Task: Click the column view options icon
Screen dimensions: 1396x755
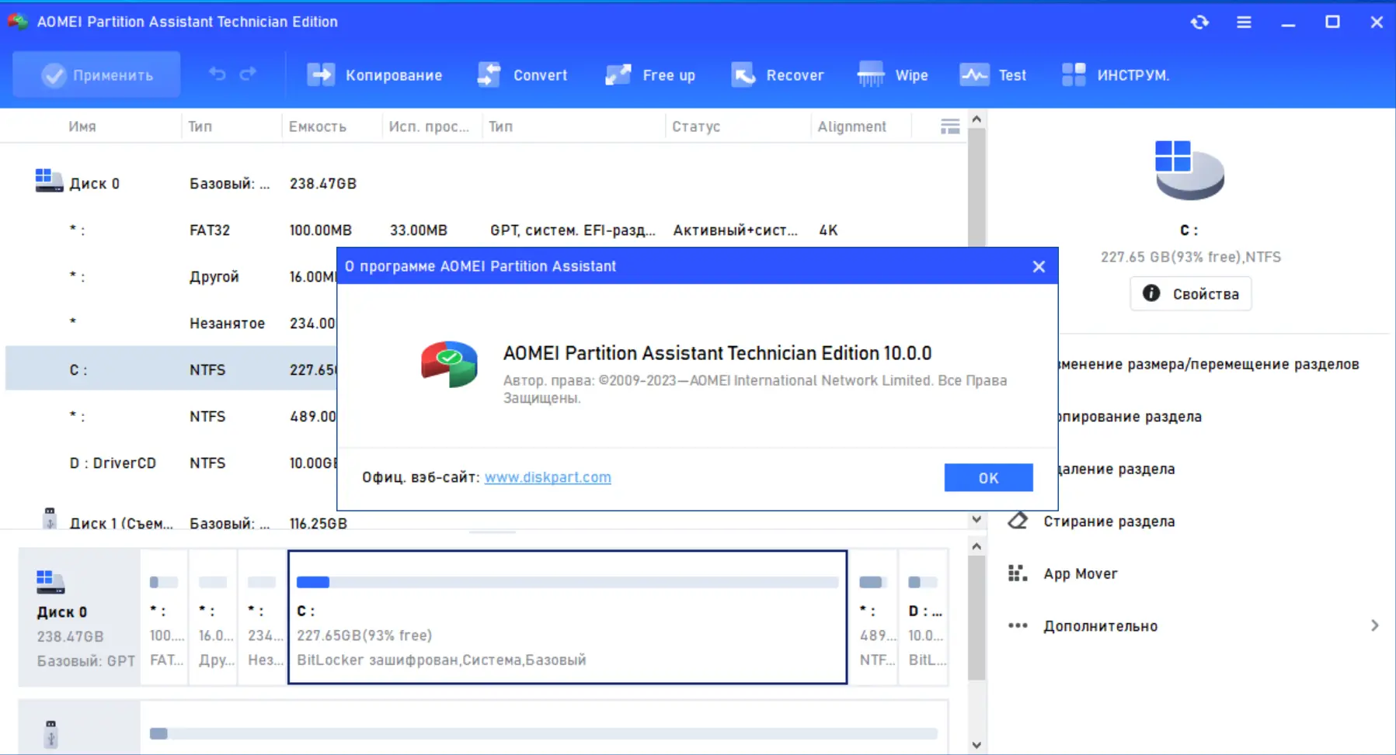Action: click(949, 126)
